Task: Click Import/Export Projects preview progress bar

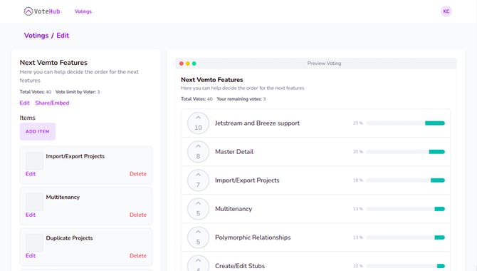Action: [x=406, y=180]
